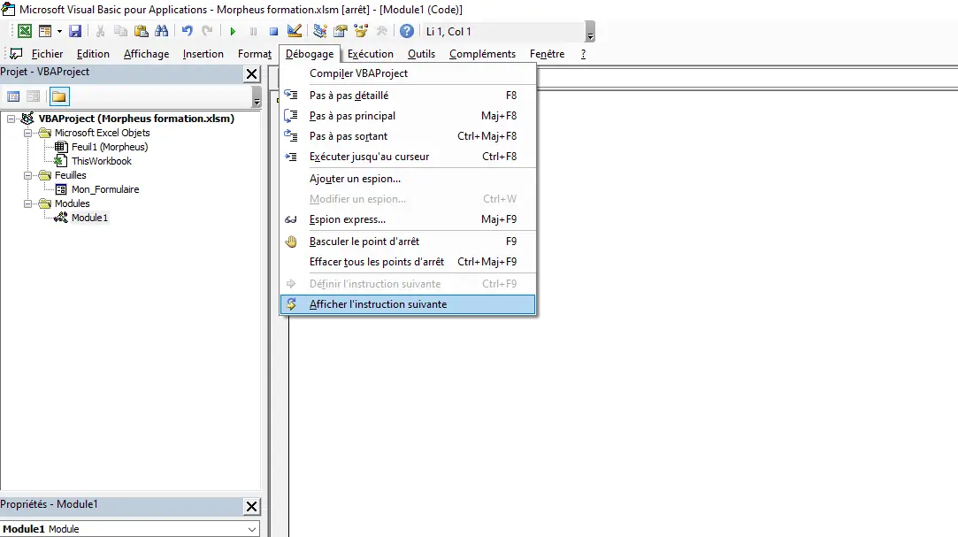
Task: Choose Afficher l'instruction suivante
Action: pos(408,304)
